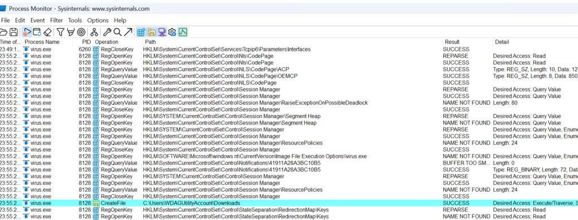Image resolution: width=578 pixels, height=220 pixels.
Task: Toggle Show Registry Activity
Action: pyautogui.click(x=141, y=32)
